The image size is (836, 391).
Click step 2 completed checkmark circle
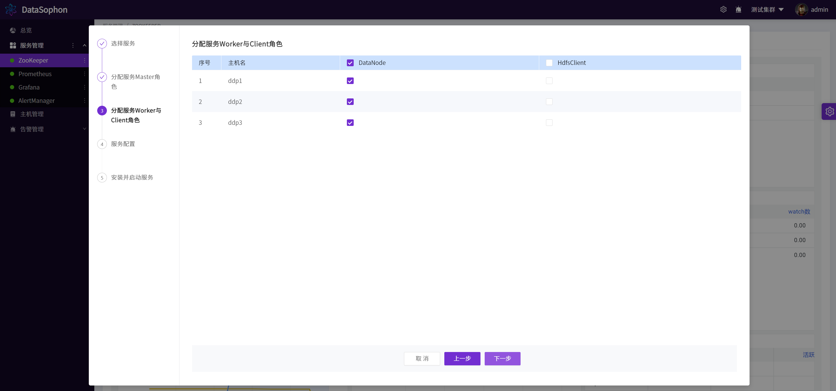(x=102, y=77)
